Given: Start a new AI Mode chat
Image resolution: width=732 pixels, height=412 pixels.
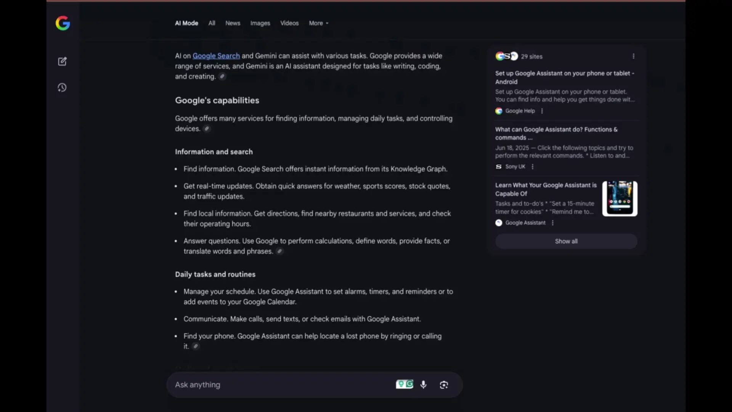Looking at the screenshot, I should [x=62, y=61].
